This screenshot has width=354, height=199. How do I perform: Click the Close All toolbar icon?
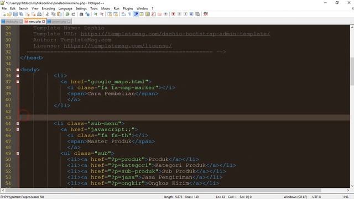33,14
